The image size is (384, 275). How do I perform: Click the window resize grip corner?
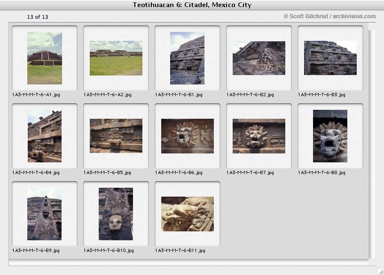point(381,272)
